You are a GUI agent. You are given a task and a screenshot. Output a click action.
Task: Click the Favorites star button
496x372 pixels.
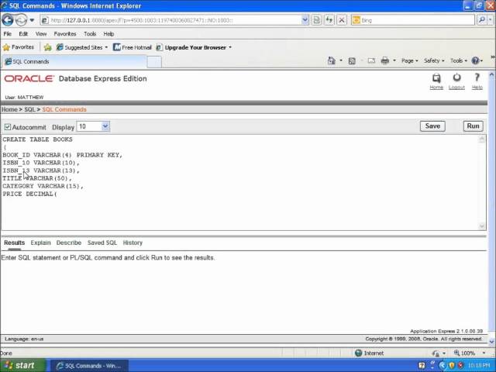[18, 47]
